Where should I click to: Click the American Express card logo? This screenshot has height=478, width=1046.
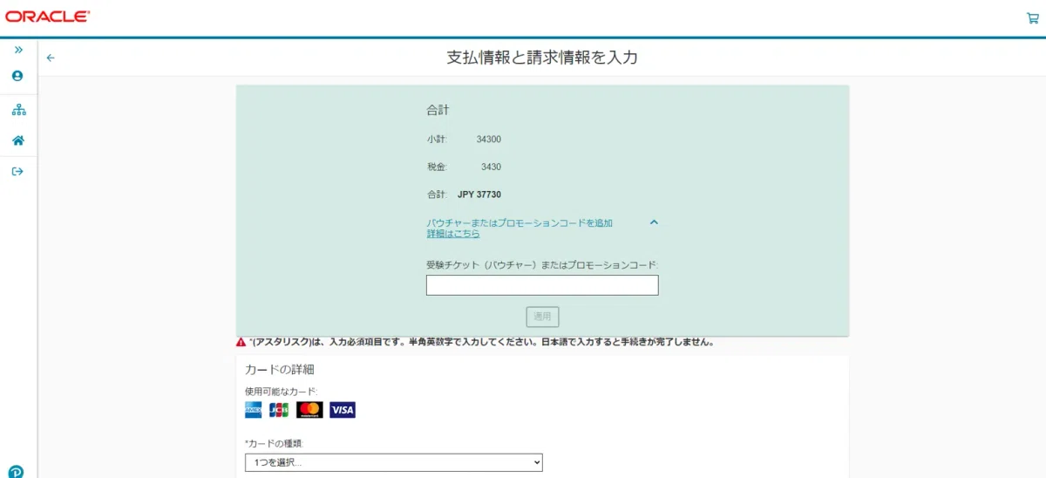click(254, 410)
